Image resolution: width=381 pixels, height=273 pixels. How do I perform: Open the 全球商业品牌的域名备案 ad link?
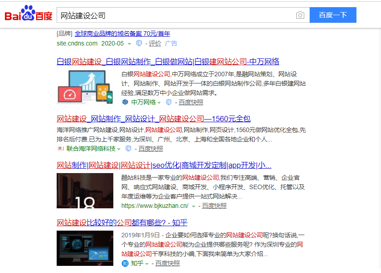click(122, 33)
